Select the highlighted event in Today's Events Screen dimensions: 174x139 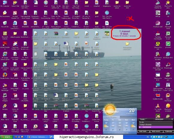pyautogui.click(x=156, y=127)
